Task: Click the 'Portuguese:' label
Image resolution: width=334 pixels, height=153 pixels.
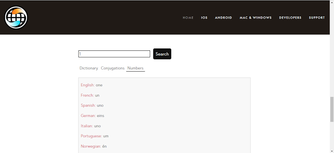Action: [x=91, y=136]
